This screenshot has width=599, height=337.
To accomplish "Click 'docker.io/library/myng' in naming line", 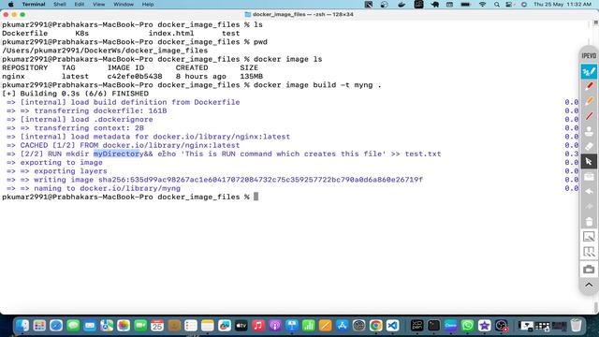I will pos(130,188).
